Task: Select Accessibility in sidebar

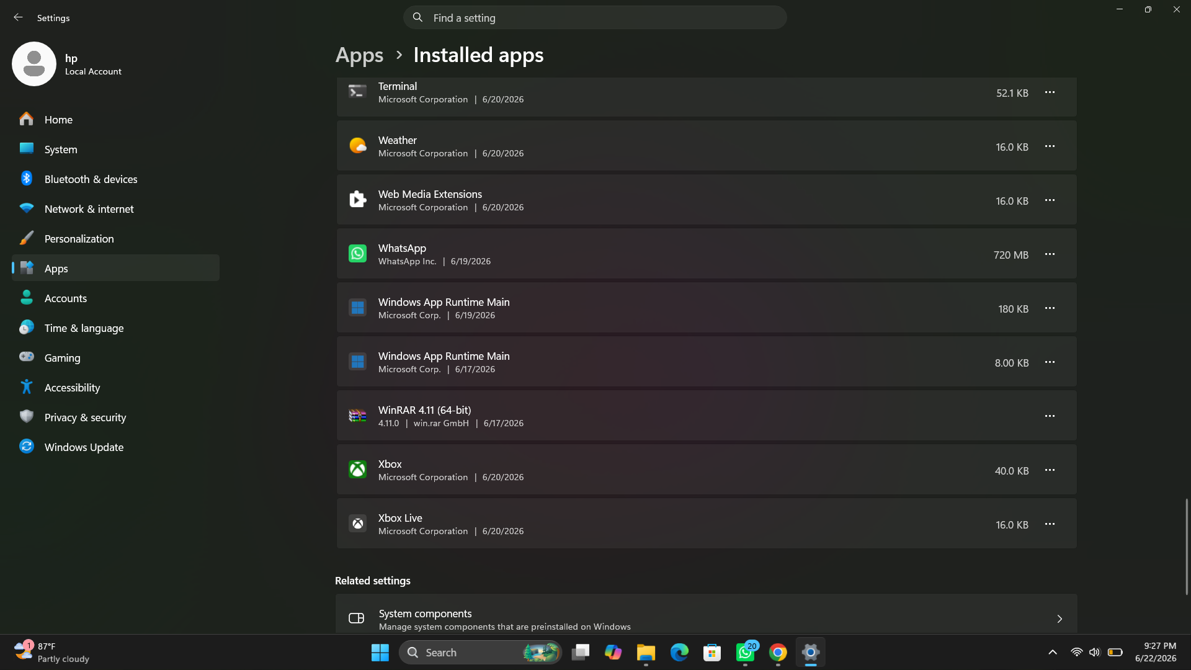Action: tap(115, 387)
